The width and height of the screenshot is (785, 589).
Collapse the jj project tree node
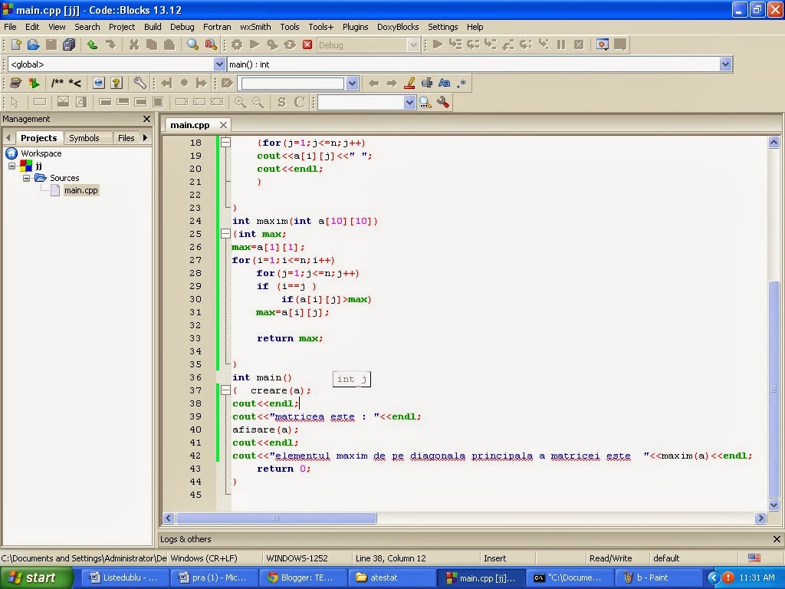[x=12, y=166]
